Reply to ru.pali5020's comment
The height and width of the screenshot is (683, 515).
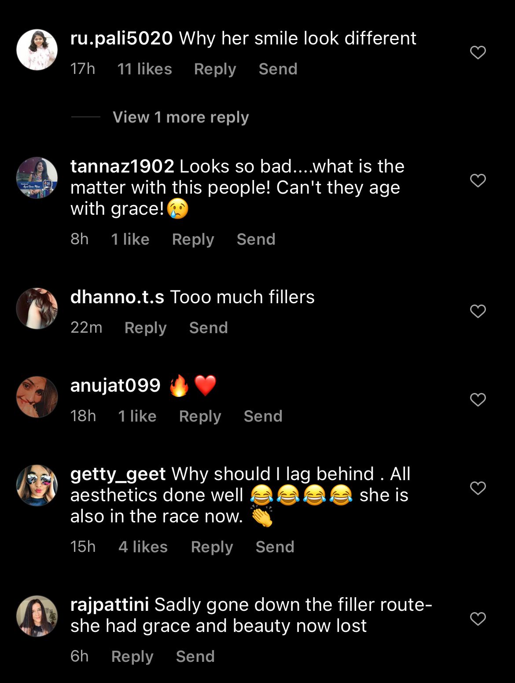point(215,69)
